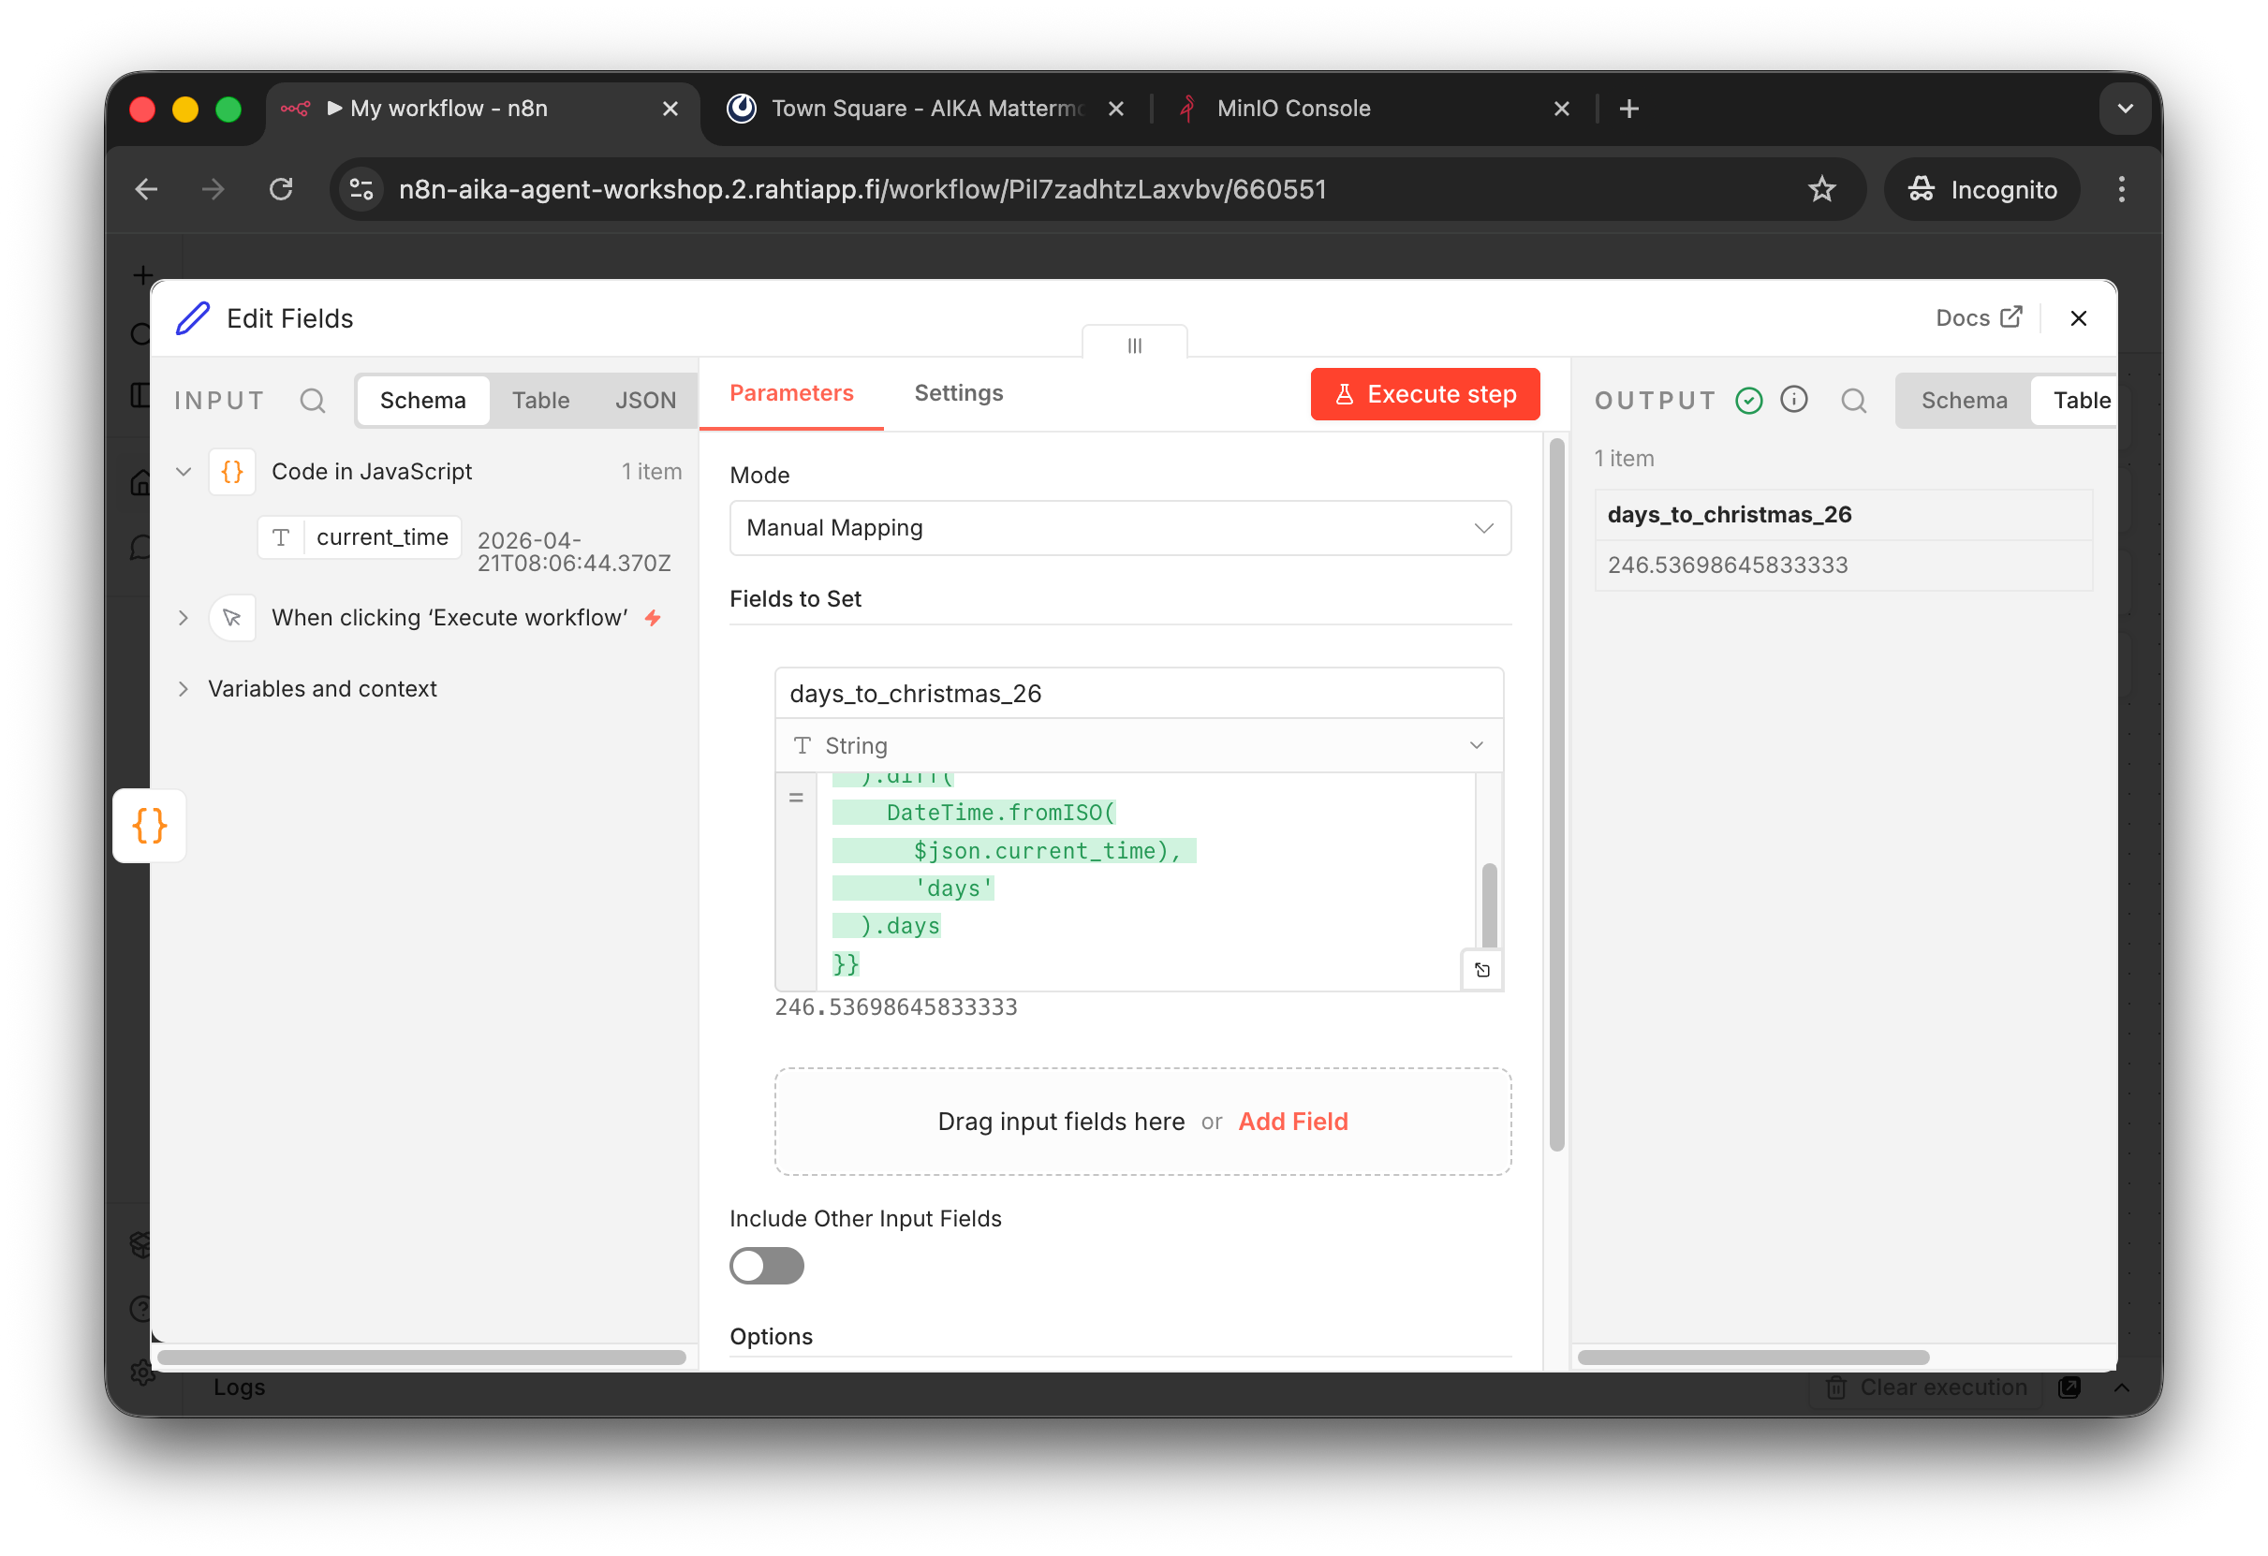Screen dimensions: 2268x1556
Task: Open the Settings tab
Action: pos(958,393)
